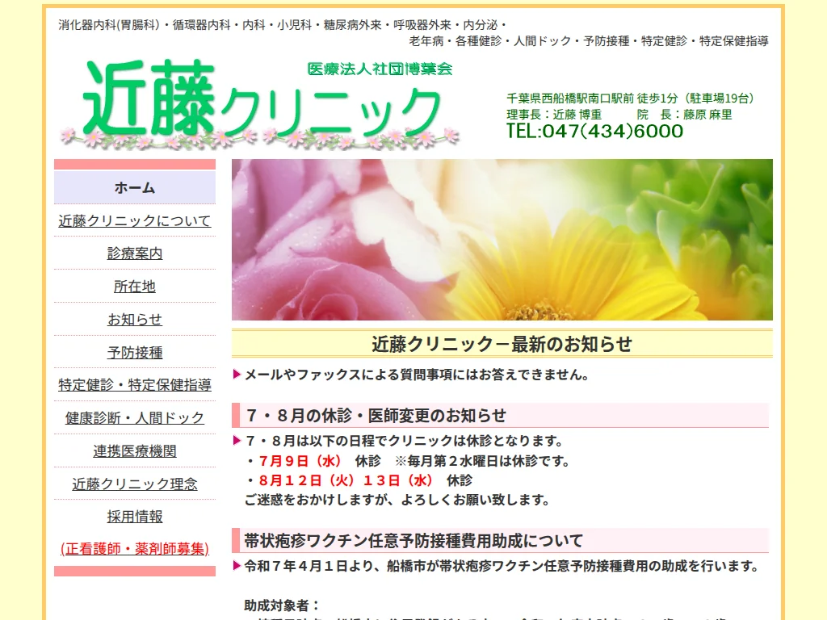Go to 連携医療機関 page

pyautogui.click(x=135, y=450)
